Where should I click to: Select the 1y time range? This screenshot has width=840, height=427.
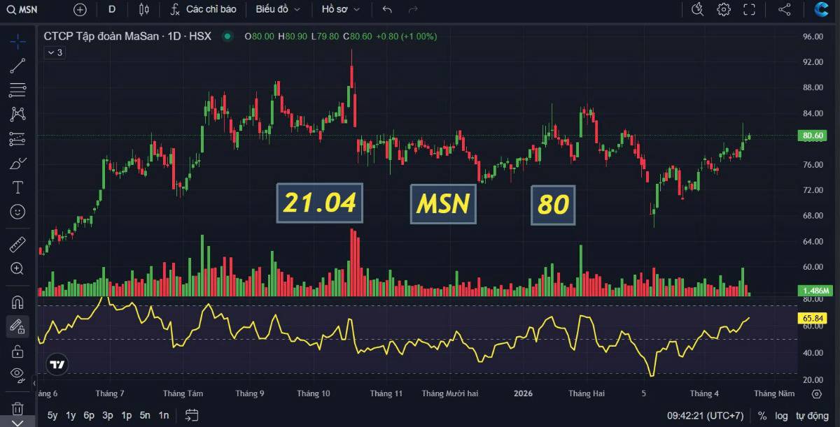(71, 415)
